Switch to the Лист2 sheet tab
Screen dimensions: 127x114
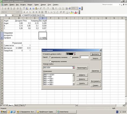(16, 105)
